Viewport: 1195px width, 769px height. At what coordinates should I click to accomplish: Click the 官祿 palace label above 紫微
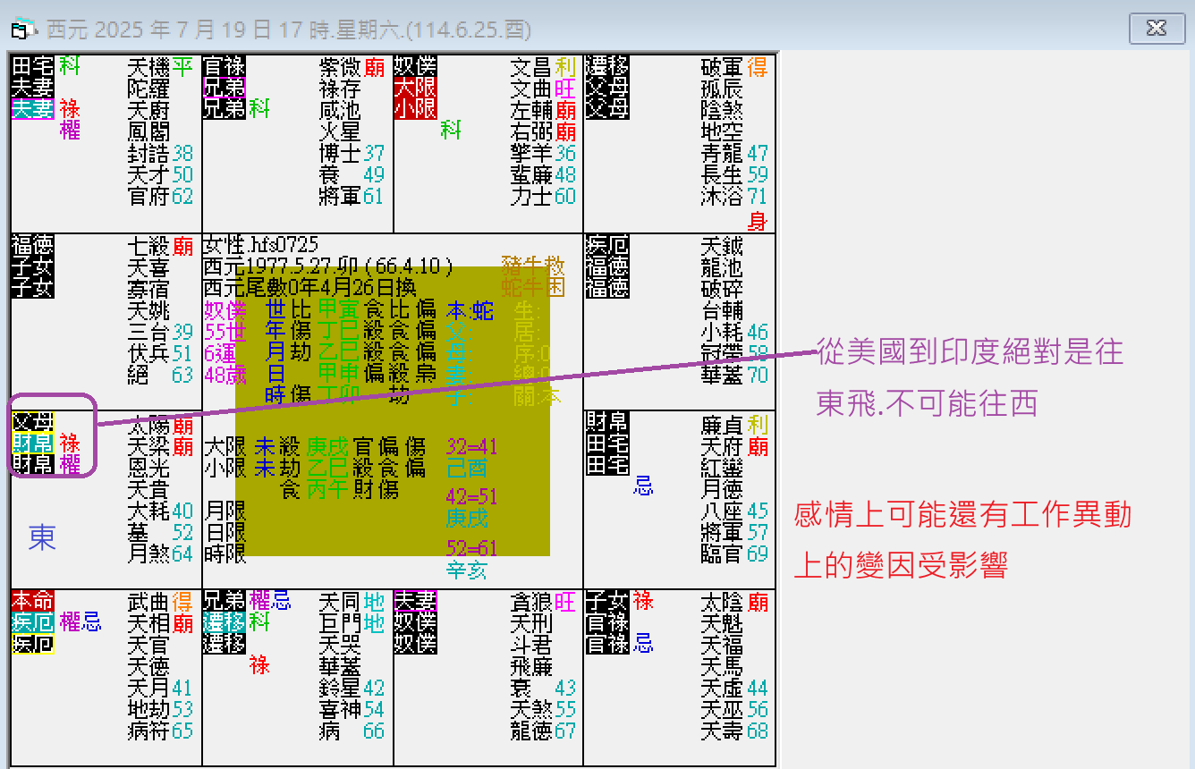(x=224, y=66)
